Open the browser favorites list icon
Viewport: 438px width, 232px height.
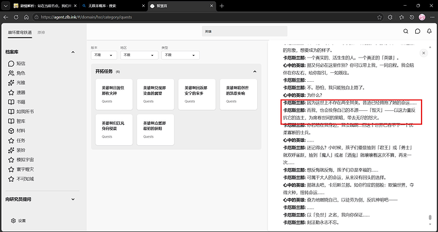[401, 17]
